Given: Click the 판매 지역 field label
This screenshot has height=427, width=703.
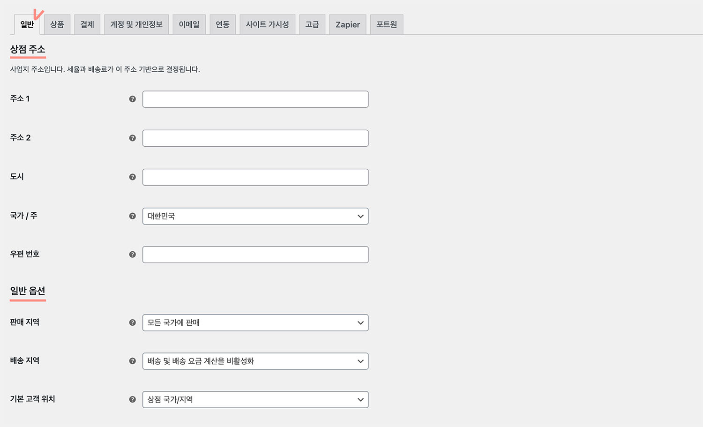Looking at the screenshot, I should coord(25,322).
